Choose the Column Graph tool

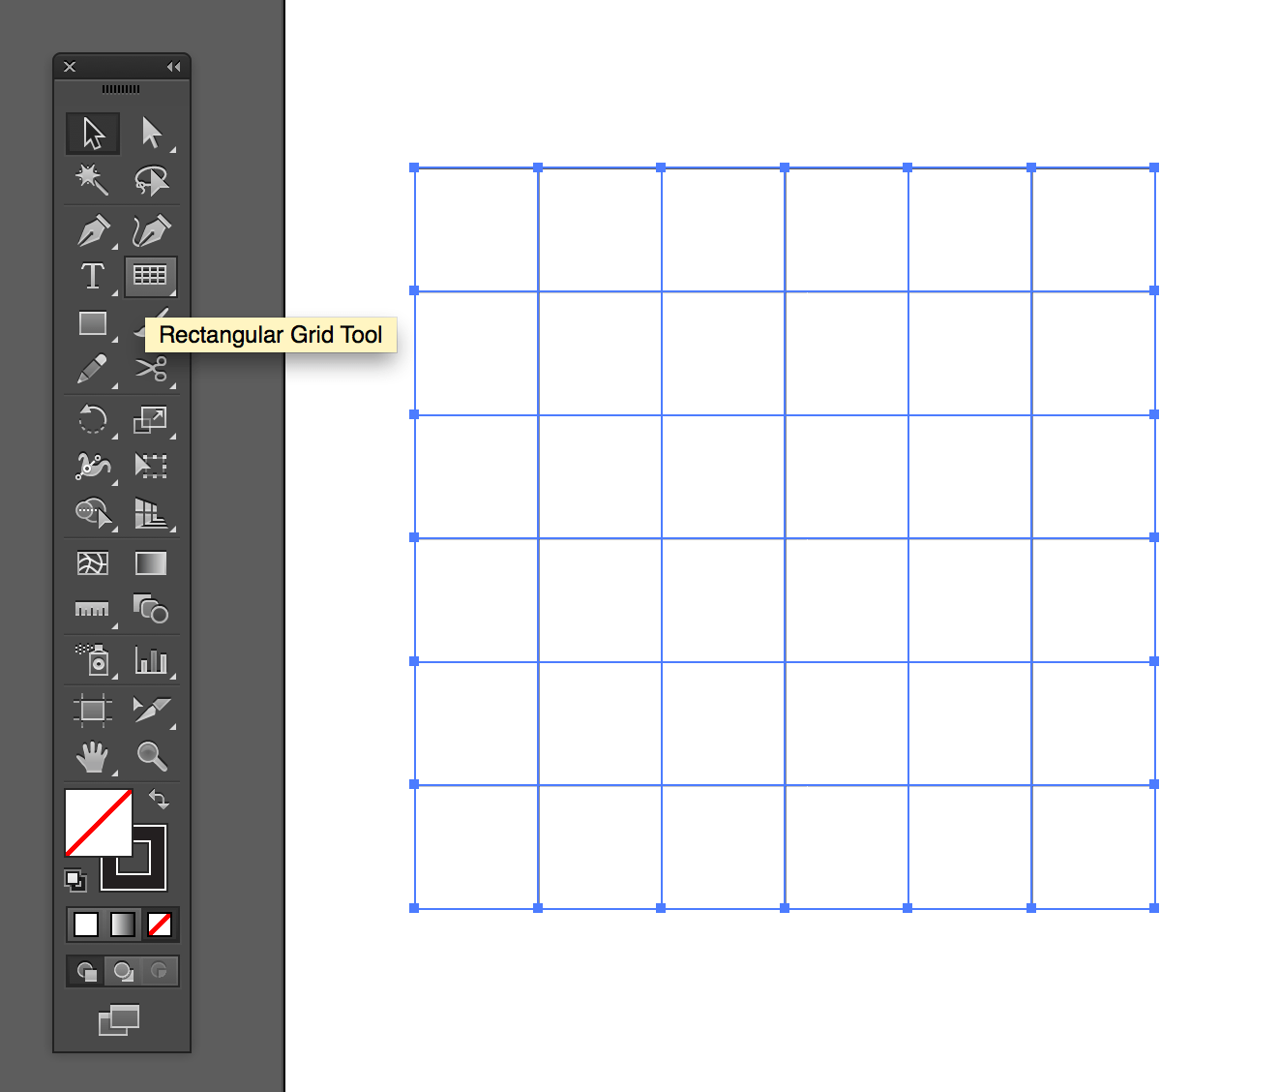click(x=152, y=660)
